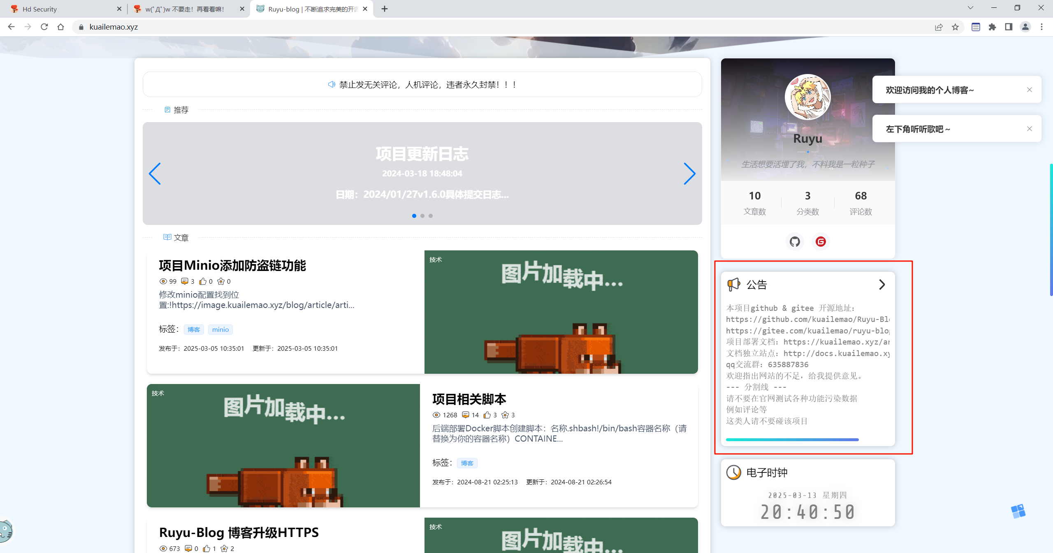This screenshot has width=1053, height=553.
Task: Select the Ruyu-blog tab
Action: (311, 9)
